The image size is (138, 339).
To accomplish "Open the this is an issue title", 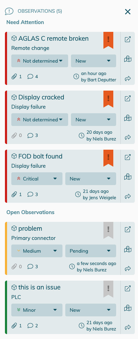I will point(40,287).
